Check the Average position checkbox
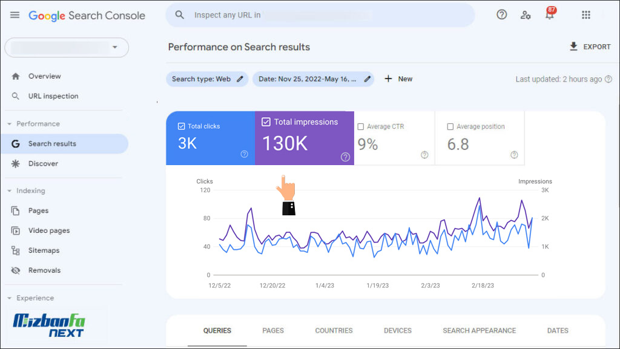Viewport: 620px width, 349px height. pos(450,127)
